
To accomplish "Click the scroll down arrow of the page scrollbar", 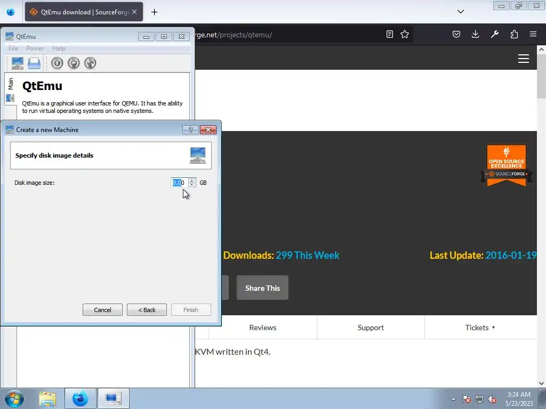I will (542, 383).
